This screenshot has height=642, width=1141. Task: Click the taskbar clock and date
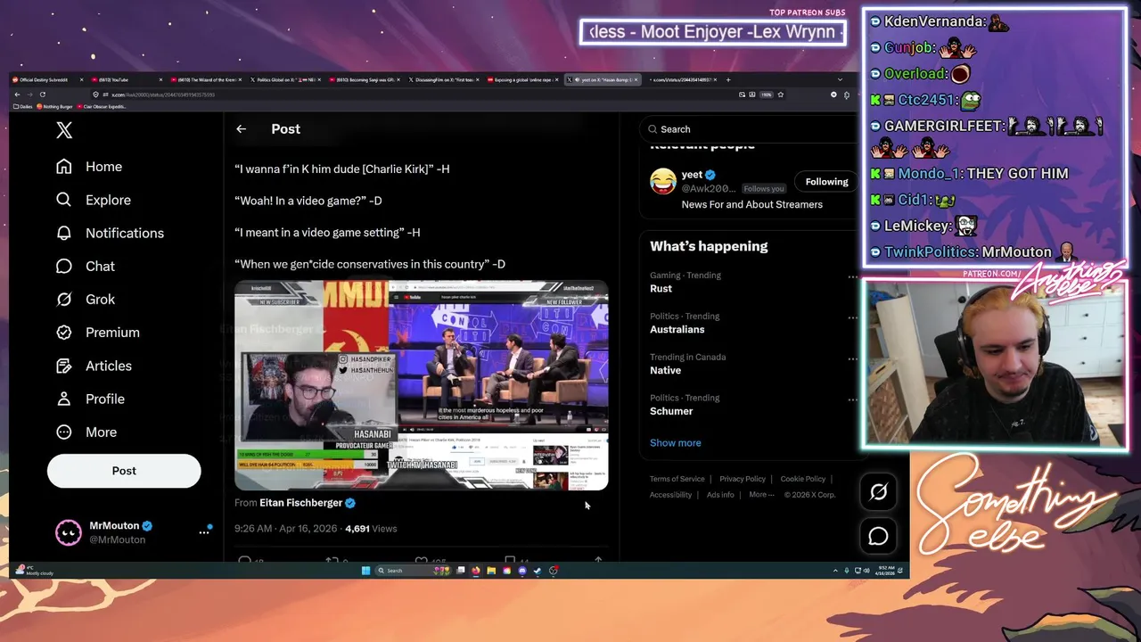click(x=886, y=571)
